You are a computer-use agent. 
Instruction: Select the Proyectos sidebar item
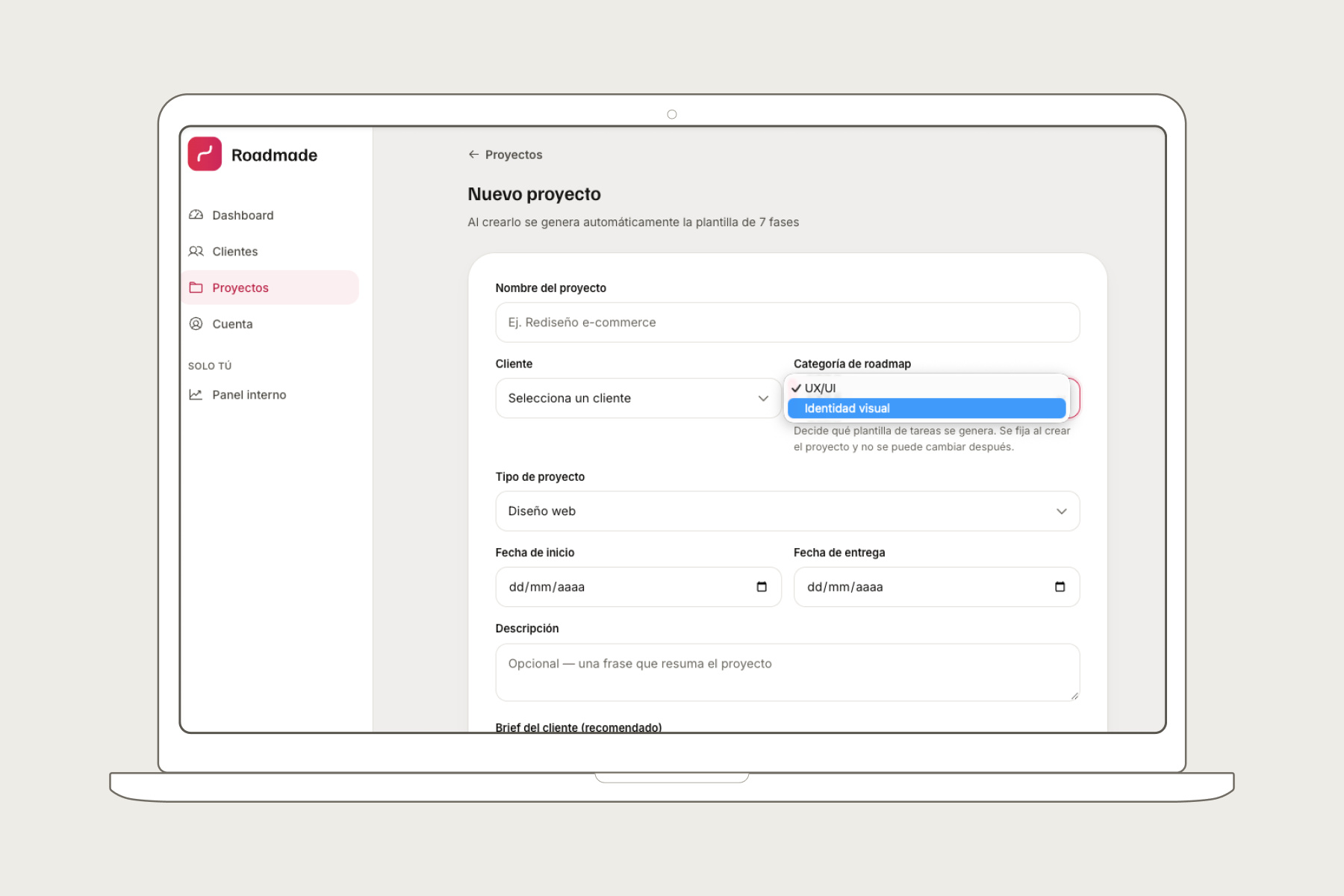270,287
